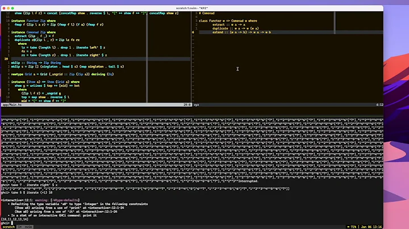Image resolution: width=409 pixels, height=229 pixels.
Task: Click the '<interactive>:12:1: warning' message line
Action: coord(40,200)
